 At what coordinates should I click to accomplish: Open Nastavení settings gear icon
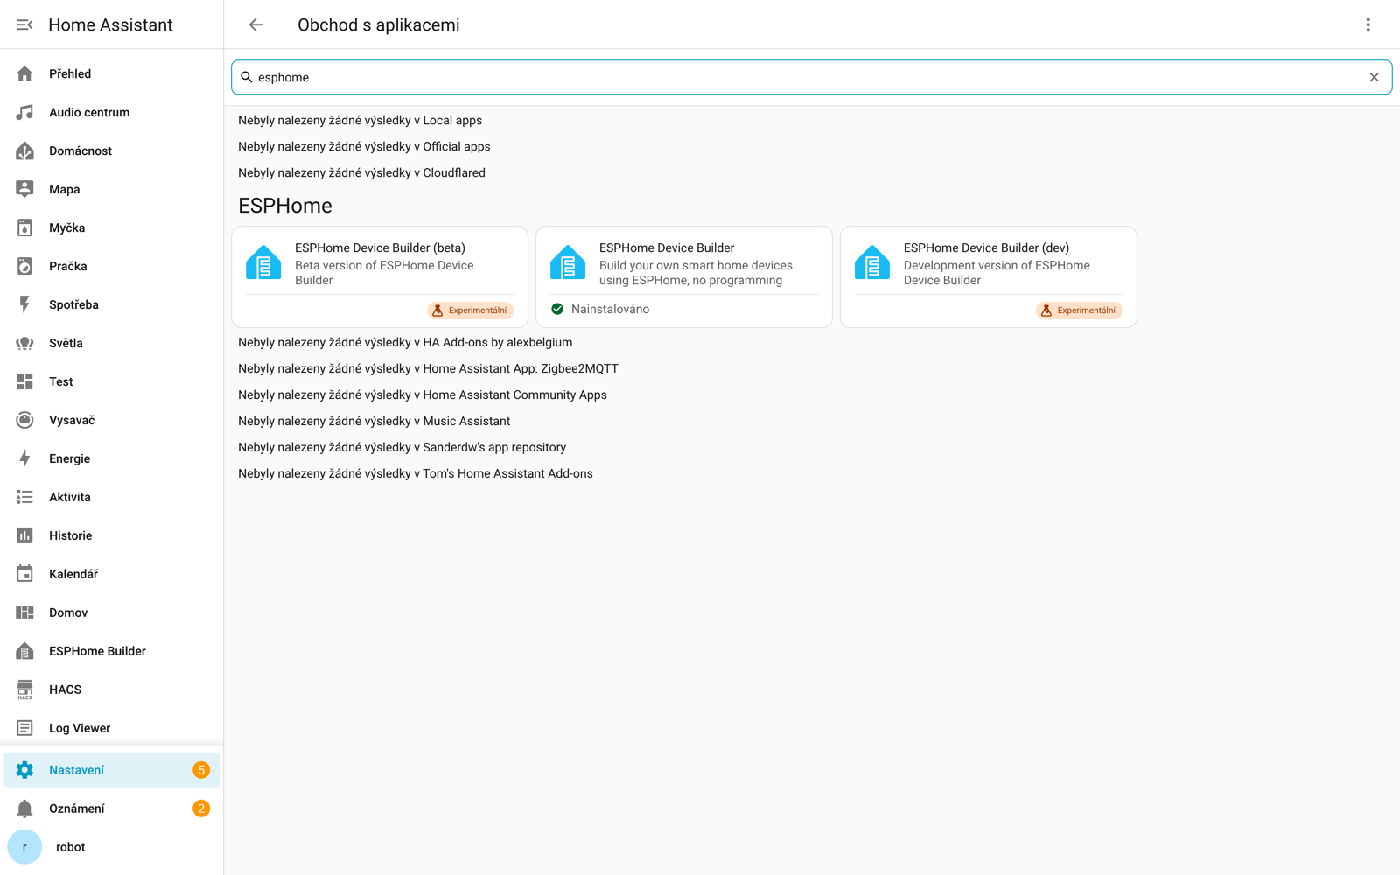coord(24,770)
